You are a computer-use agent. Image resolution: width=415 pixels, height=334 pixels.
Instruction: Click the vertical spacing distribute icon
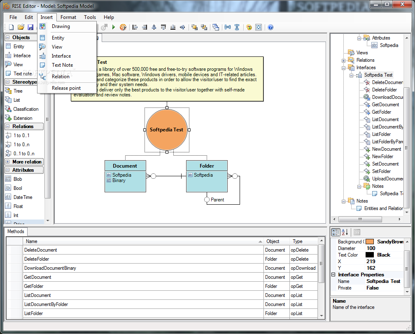coord(237,27)
